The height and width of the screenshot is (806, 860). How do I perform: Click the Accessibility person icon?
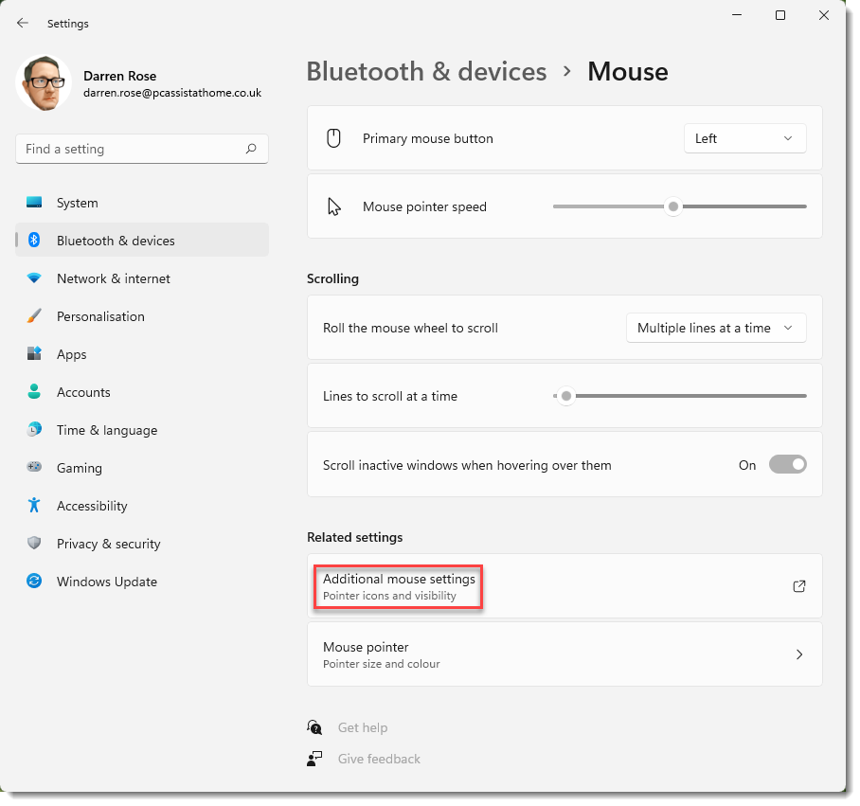(34, 506)
